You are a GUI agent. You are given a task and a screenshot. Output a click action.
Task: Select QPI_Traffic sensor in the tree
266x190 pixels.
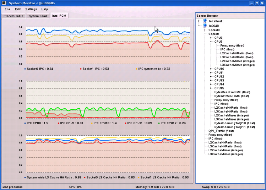tap(220, 131)
